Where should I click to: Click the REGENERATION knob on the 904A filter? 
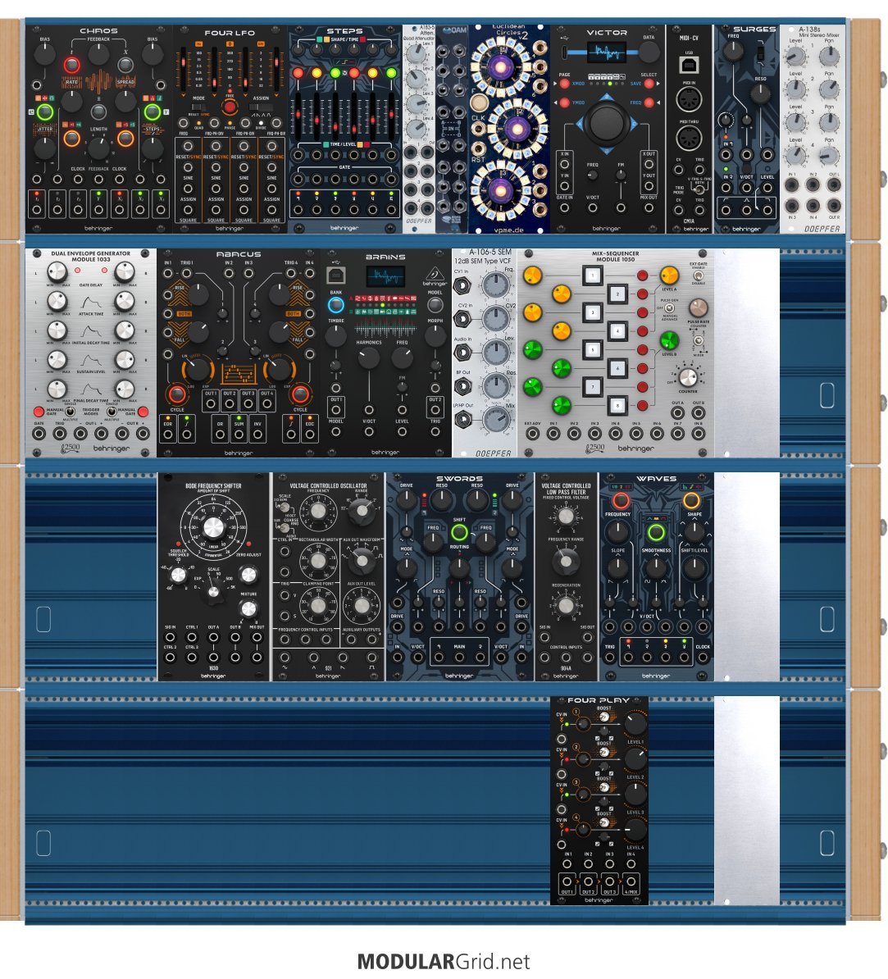tap(566, 605)
